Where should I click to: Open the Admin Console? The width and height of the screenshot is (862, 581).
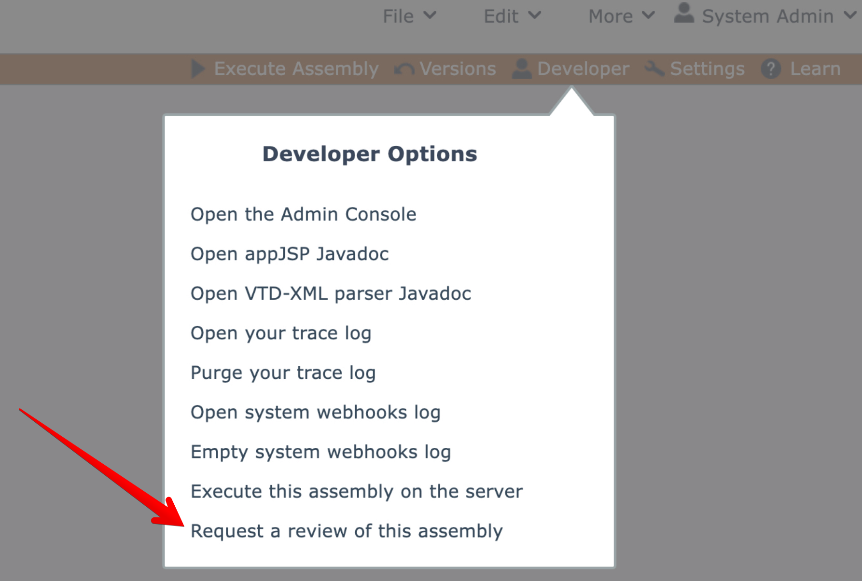303,214
